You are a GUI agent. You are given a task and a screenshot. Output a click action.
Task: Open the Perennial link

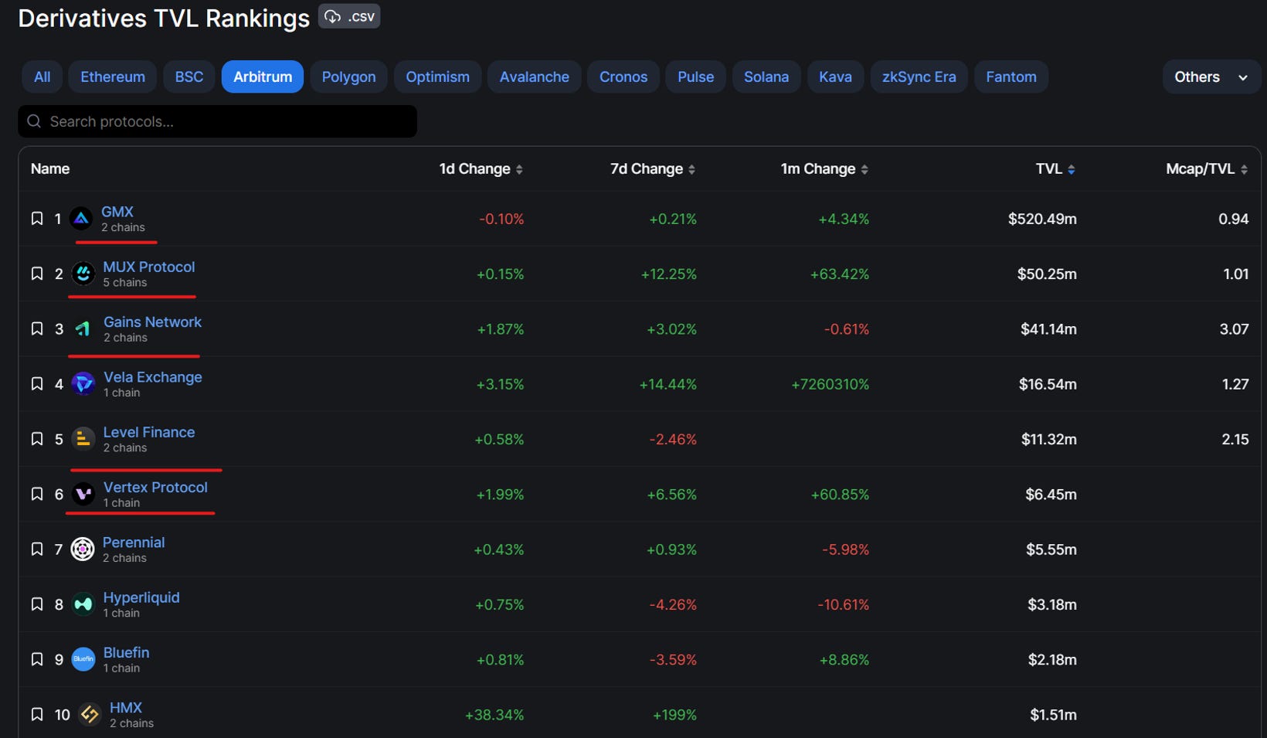(x=134, y=542)
